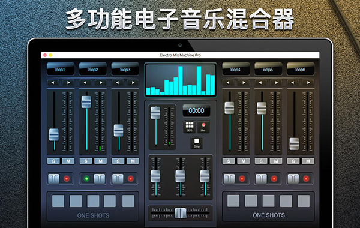Click master volume fader beside timer
The width and height of the screenshot is (360, 228).
[155, 113]
